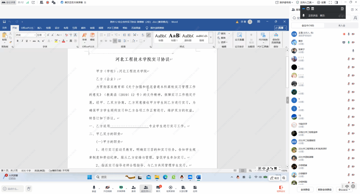360x194 pixels.
Task: Click the 结束录制 stop recording icon
Action: coord(170,187)
